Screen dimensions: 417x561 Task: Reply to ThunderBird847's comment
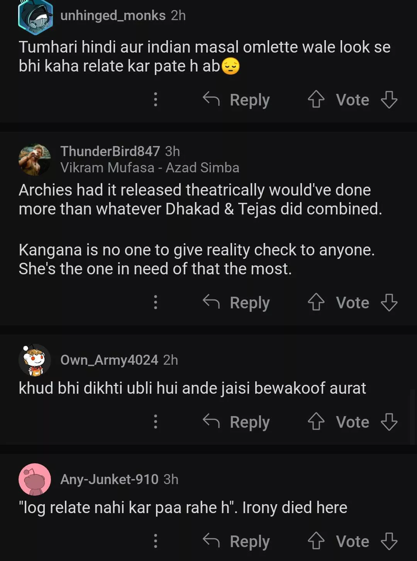236,303
